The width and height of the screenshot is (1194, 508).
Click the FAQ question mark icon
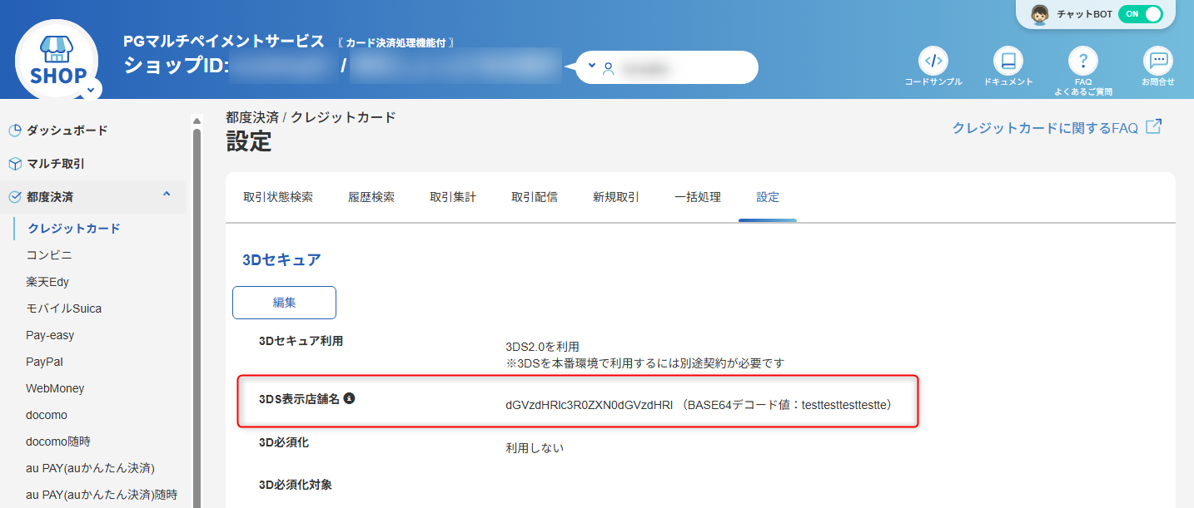point(1082,61)
